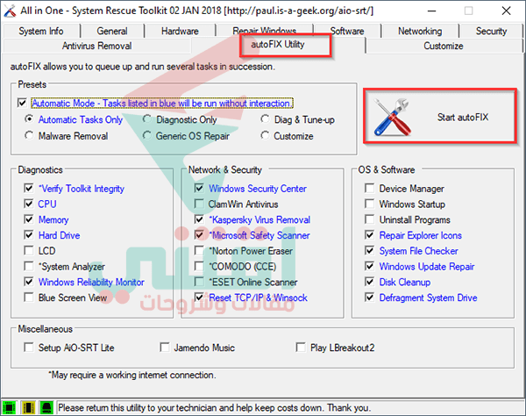This screenshot has width=526, height=416.
Task: Click the green network port status icon
Action: click(47, 407)
